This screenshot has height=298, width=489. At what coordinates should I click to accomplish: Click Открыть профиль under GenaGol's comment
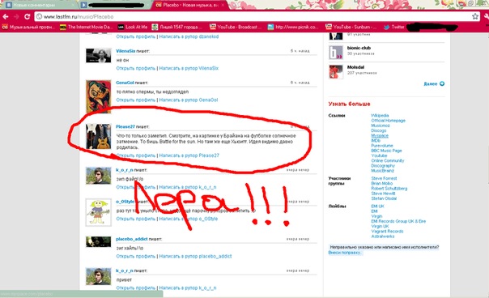point(136,100)
